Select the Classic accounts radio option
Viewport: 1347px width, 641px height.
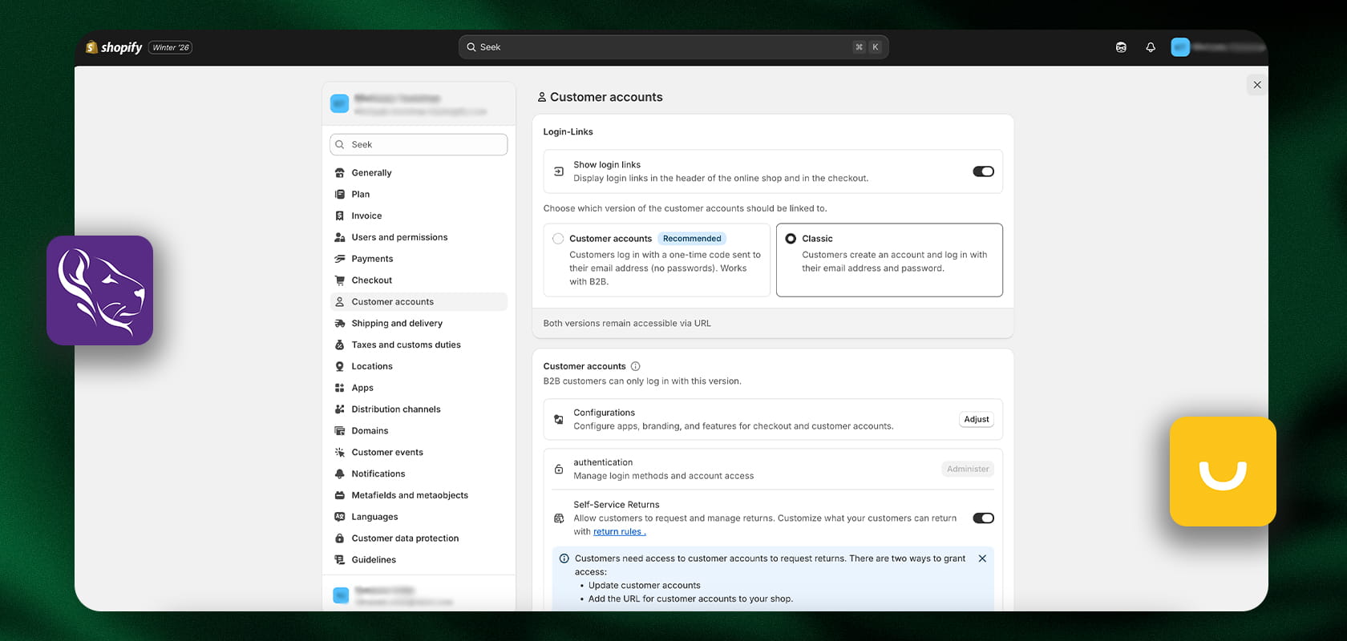(791, 239)
